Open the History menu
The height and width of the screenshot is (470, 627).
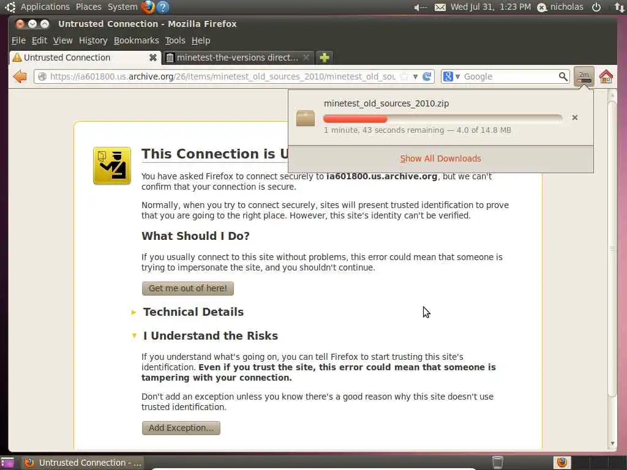(x=93, y=40)
